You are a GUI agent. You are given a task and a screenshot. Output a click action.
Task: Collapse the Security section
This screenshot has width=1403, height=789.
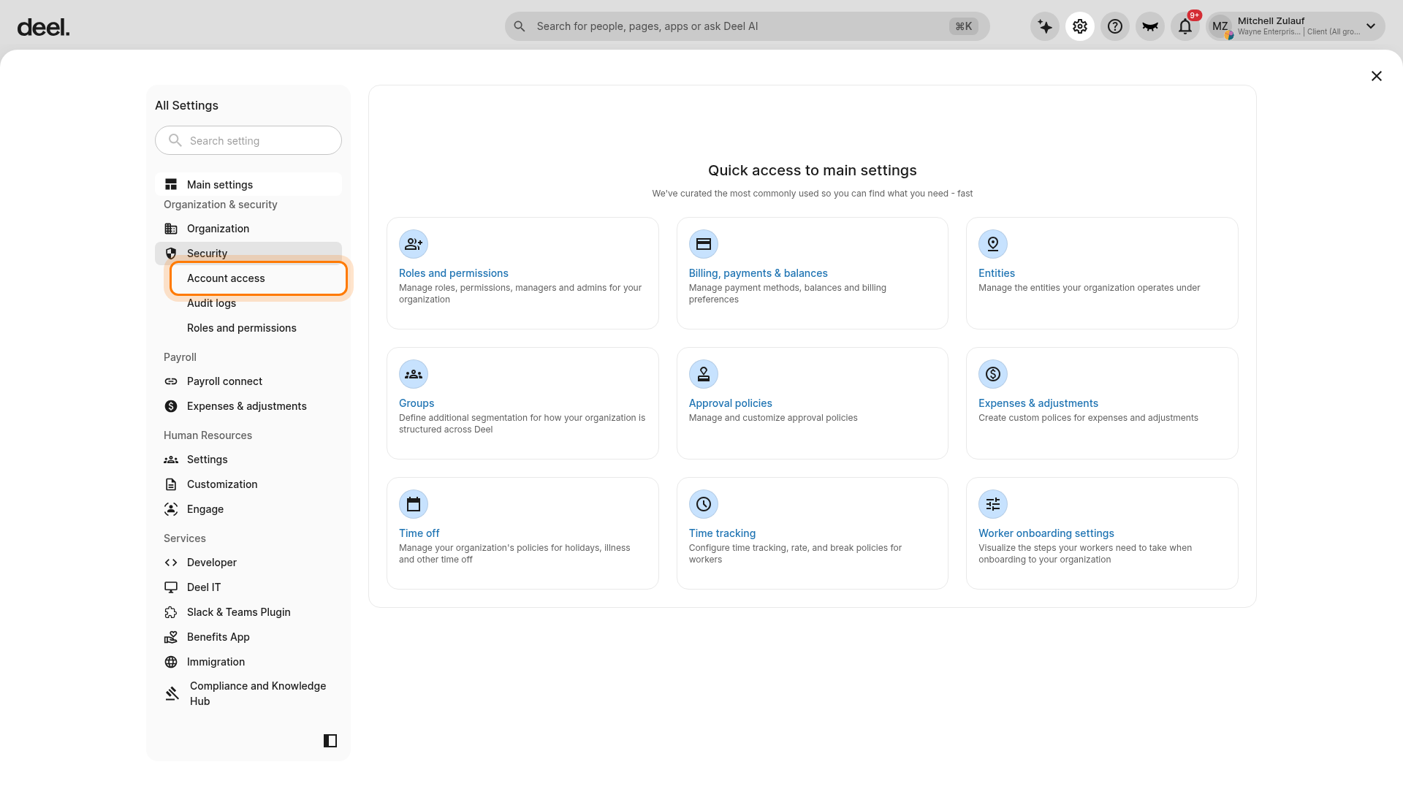[248, 253]
